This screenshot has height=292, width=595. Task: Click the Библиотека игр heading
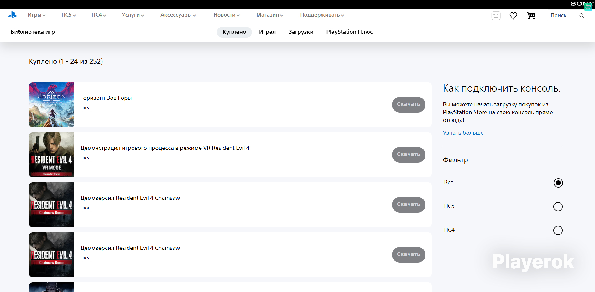coord(33,32)
